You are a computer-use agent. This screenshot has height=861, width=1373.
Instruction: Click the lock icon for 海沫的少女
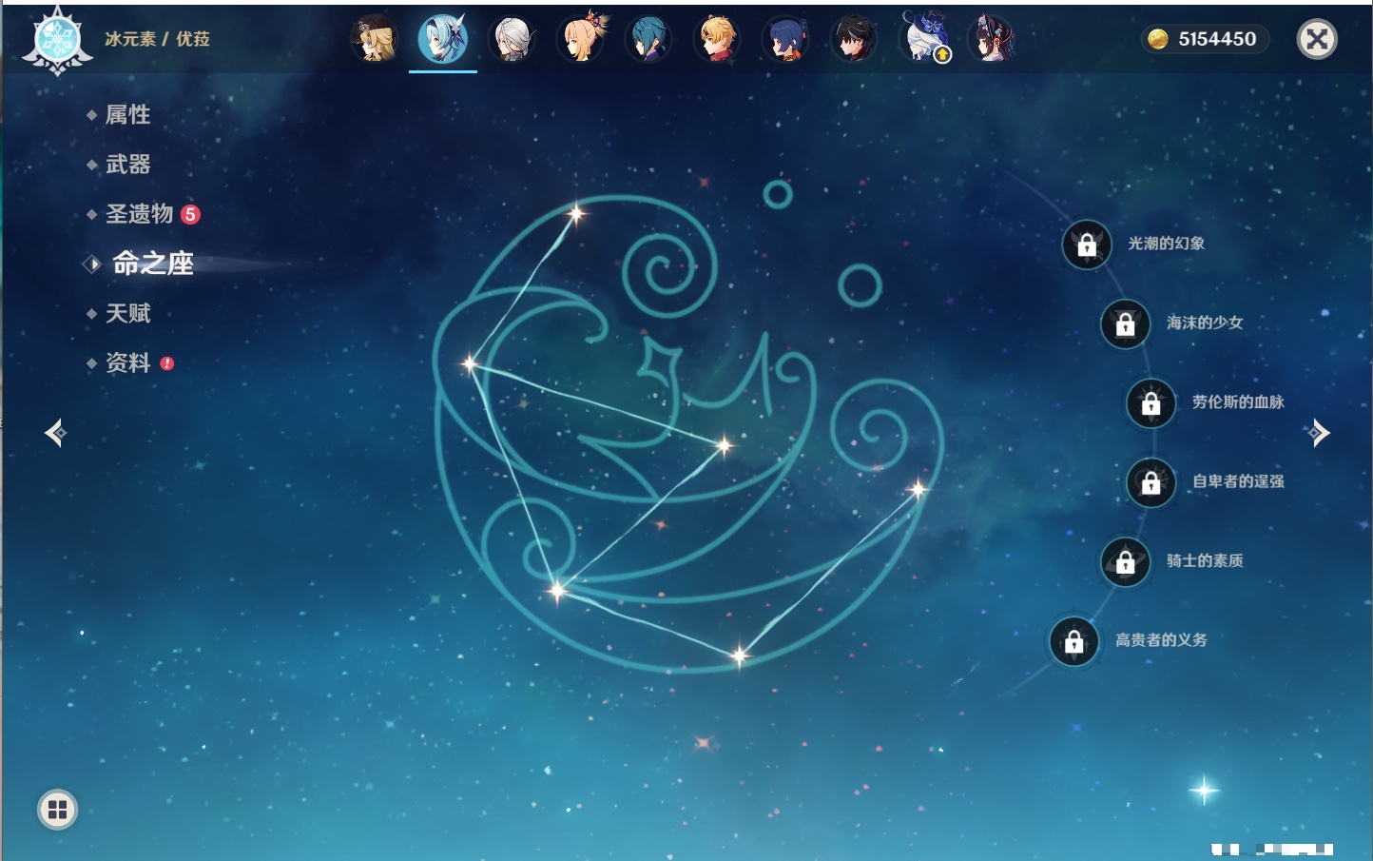click(x=1126, y=323)
